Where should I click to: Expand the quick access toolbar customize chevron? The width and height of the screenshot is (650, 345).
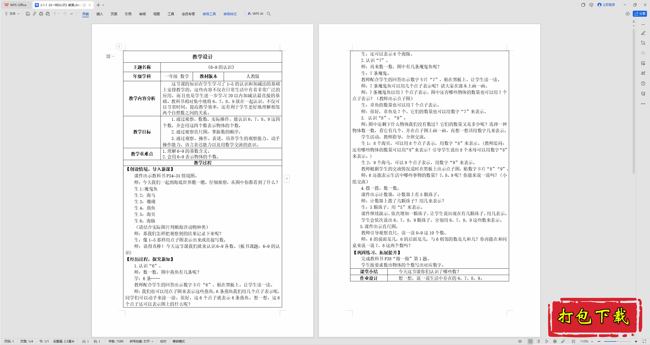[x=72, y=14]
